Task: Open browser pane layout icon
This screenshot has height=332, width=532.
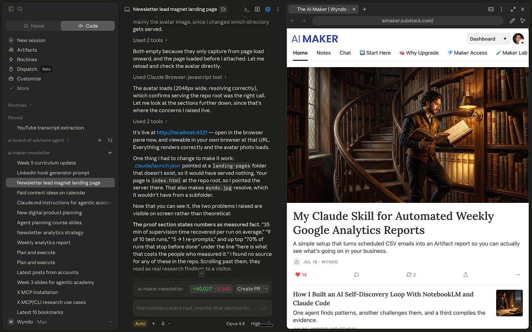Action: point(491,9)
